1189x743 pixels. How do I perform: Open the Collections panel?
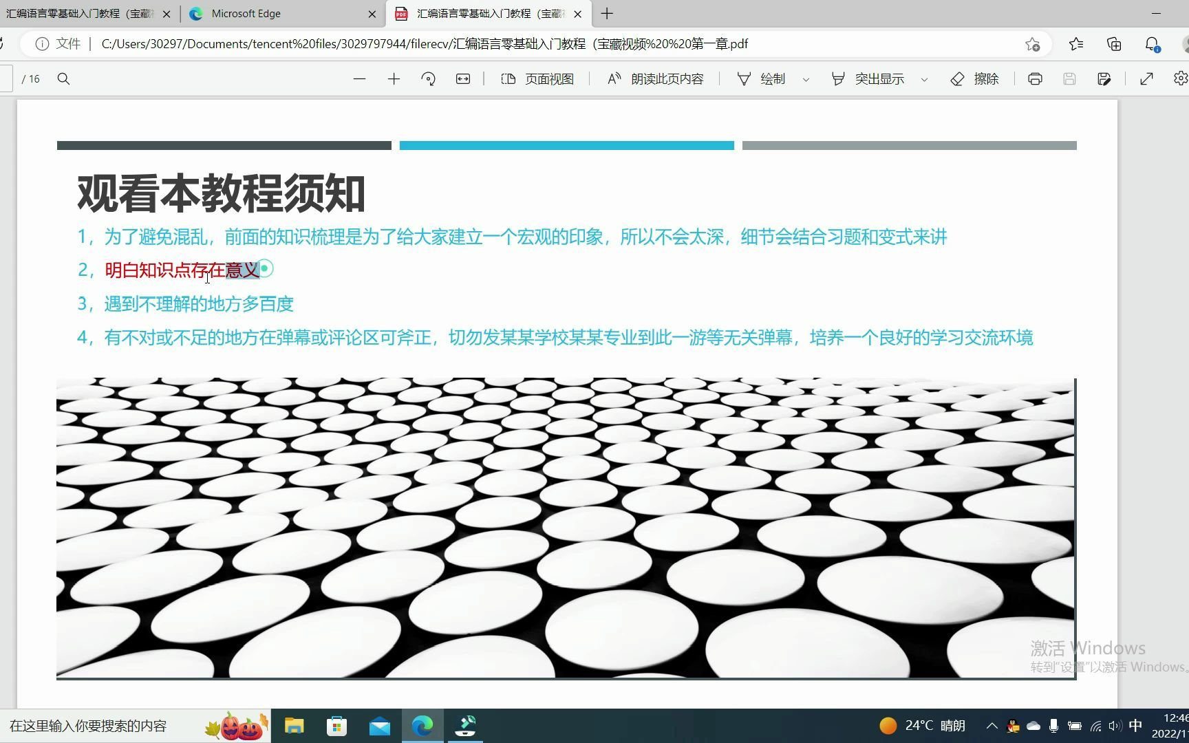[1114, 44]
